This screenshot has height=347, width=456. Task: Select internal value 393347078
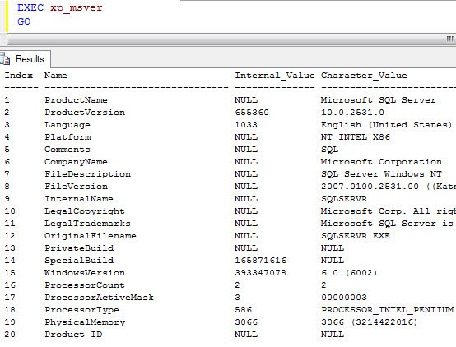(x=261, y=273)
